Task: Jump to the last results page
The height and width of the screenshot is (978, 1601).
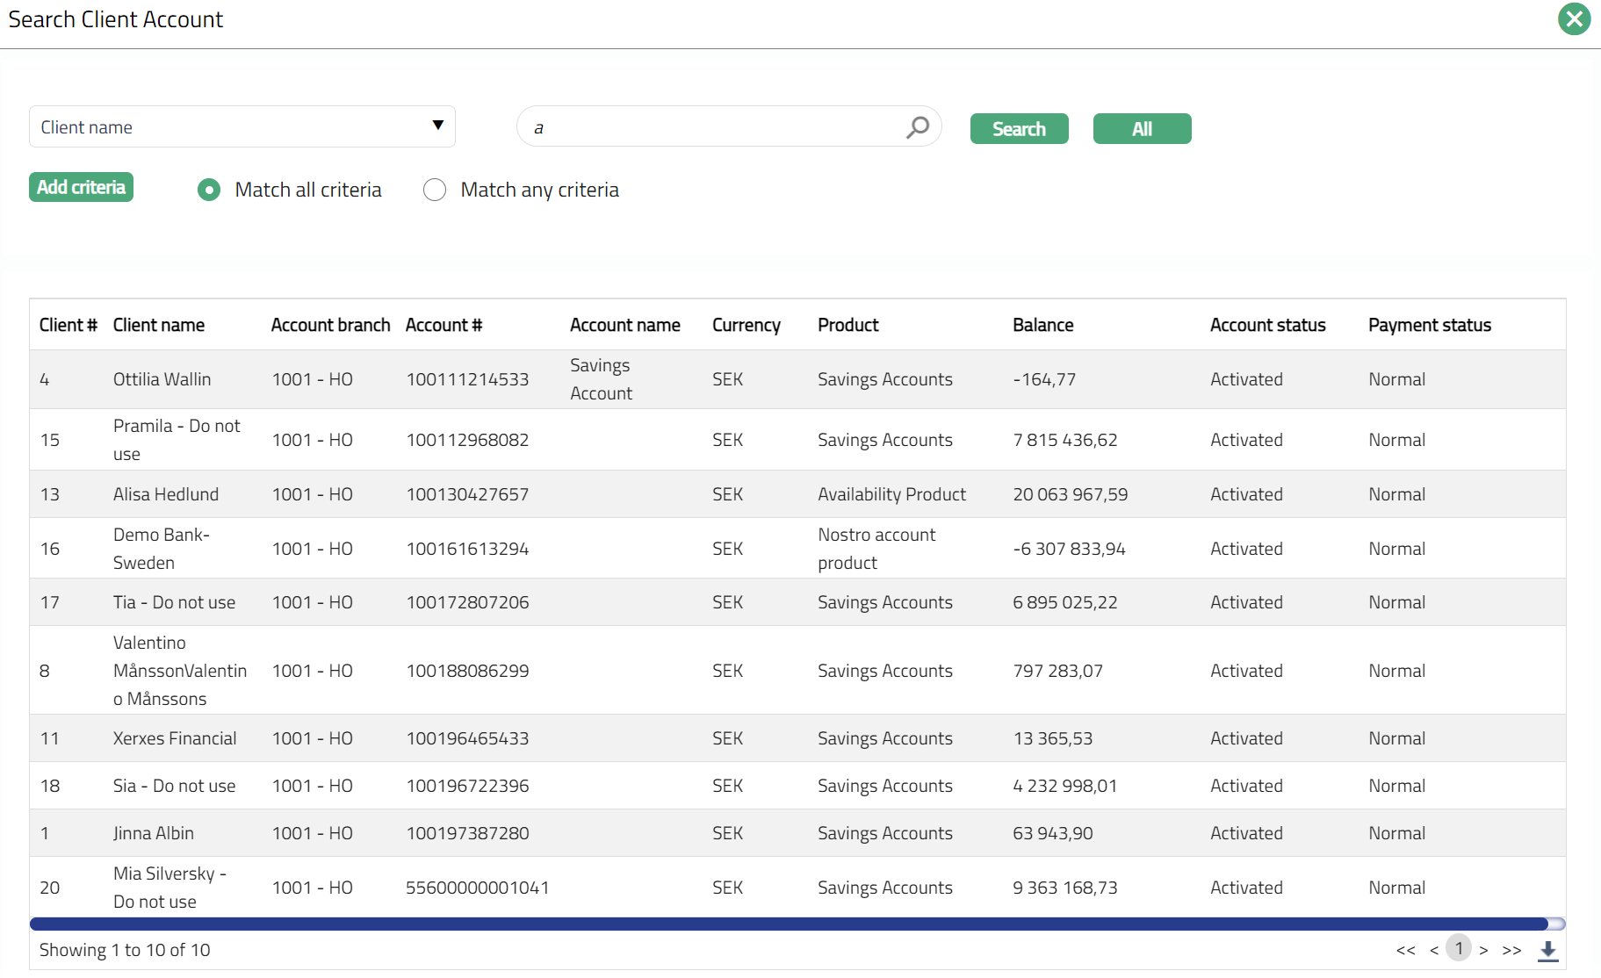Action: pyautogui.click(x=1511, y=950)
